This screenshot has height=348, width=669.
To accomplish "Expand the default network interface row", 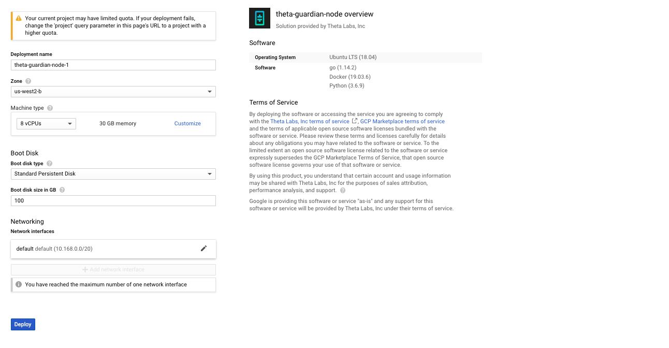I will 113,249.
